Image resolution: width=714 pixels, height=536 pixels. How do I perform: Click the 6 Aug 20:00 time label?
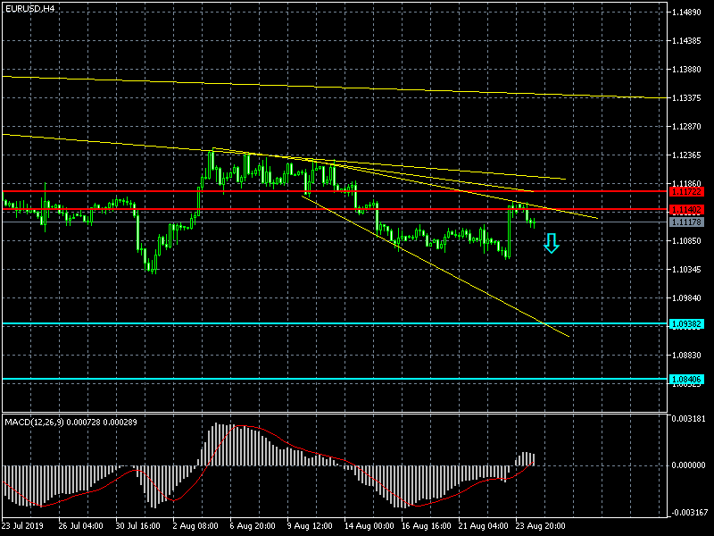(251, 526)
